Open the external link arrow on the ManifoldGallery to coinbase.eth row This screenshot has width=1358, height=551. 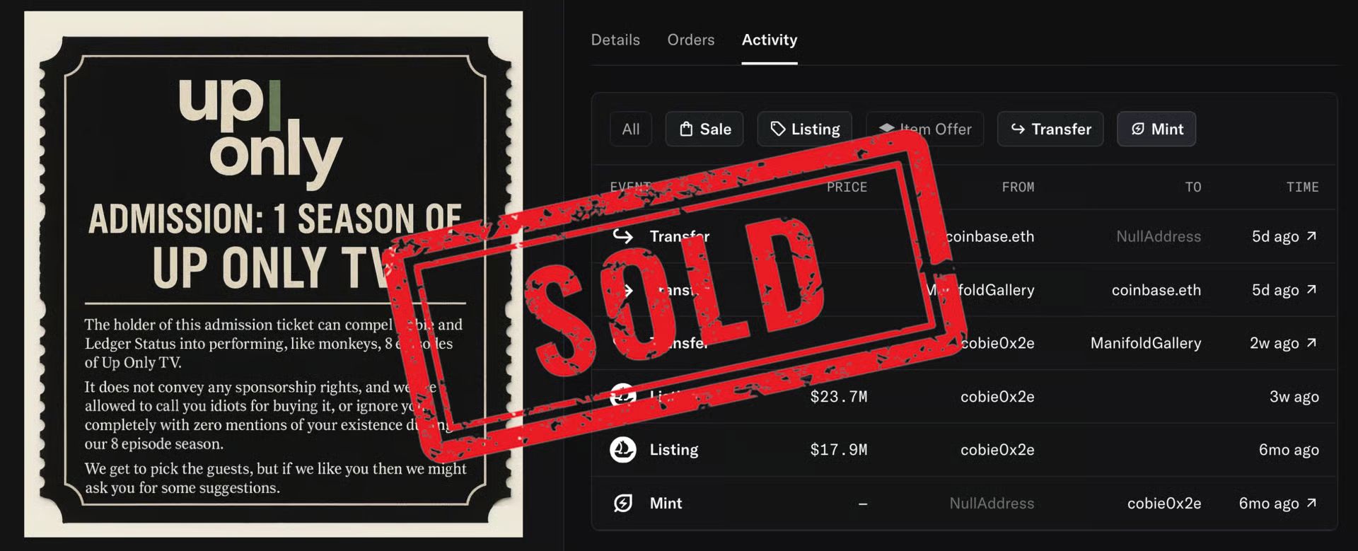1311,289
